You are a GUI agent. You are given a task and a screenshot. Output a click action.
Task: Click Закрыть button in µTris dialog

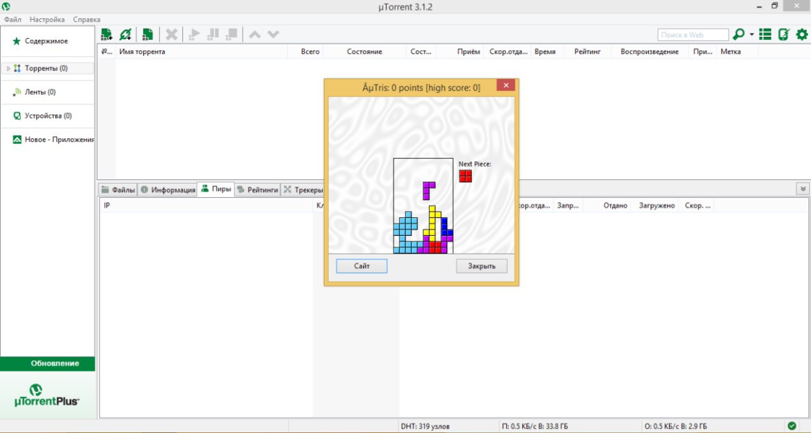click(482, 266)
